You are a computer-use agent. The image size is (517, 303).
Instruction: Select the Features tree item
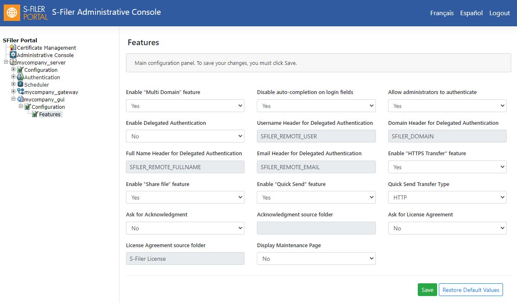(x=50, y=114)
